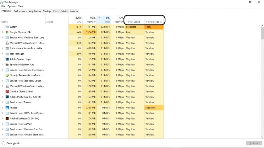The image size is (264, 148).
Task: Click the Moderate power trend cell for Photos
Action: [154, 108]
